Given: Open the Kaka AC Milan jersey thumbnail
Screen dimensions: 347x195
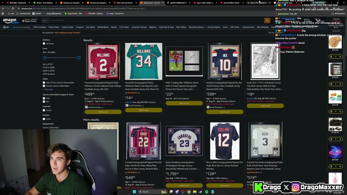Looking at the screenshot, I should [144, 141].
